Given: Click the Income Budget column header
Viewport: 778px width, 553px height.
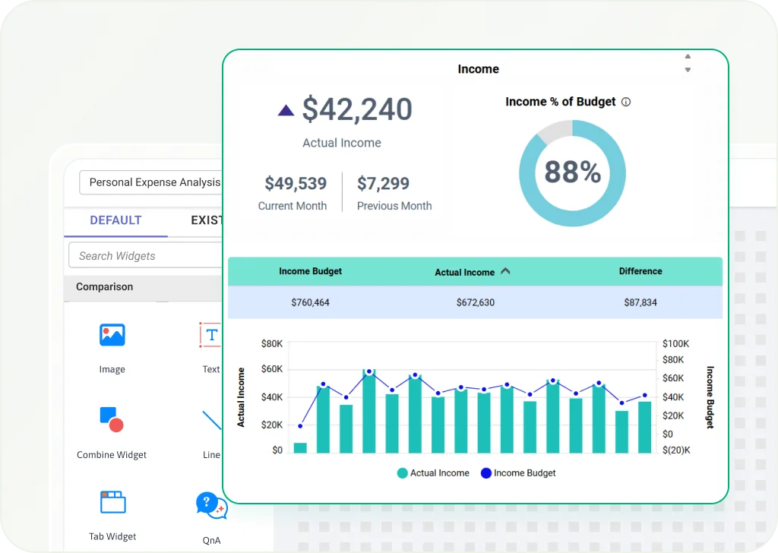Looking at the screenshot, I should pyautogui.click(x=310, y=271).
